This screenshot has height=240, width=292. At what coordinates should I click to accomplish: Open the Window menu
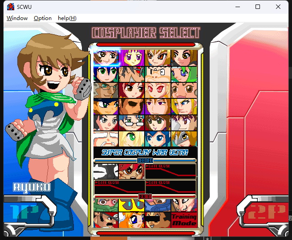click(17, 18)
